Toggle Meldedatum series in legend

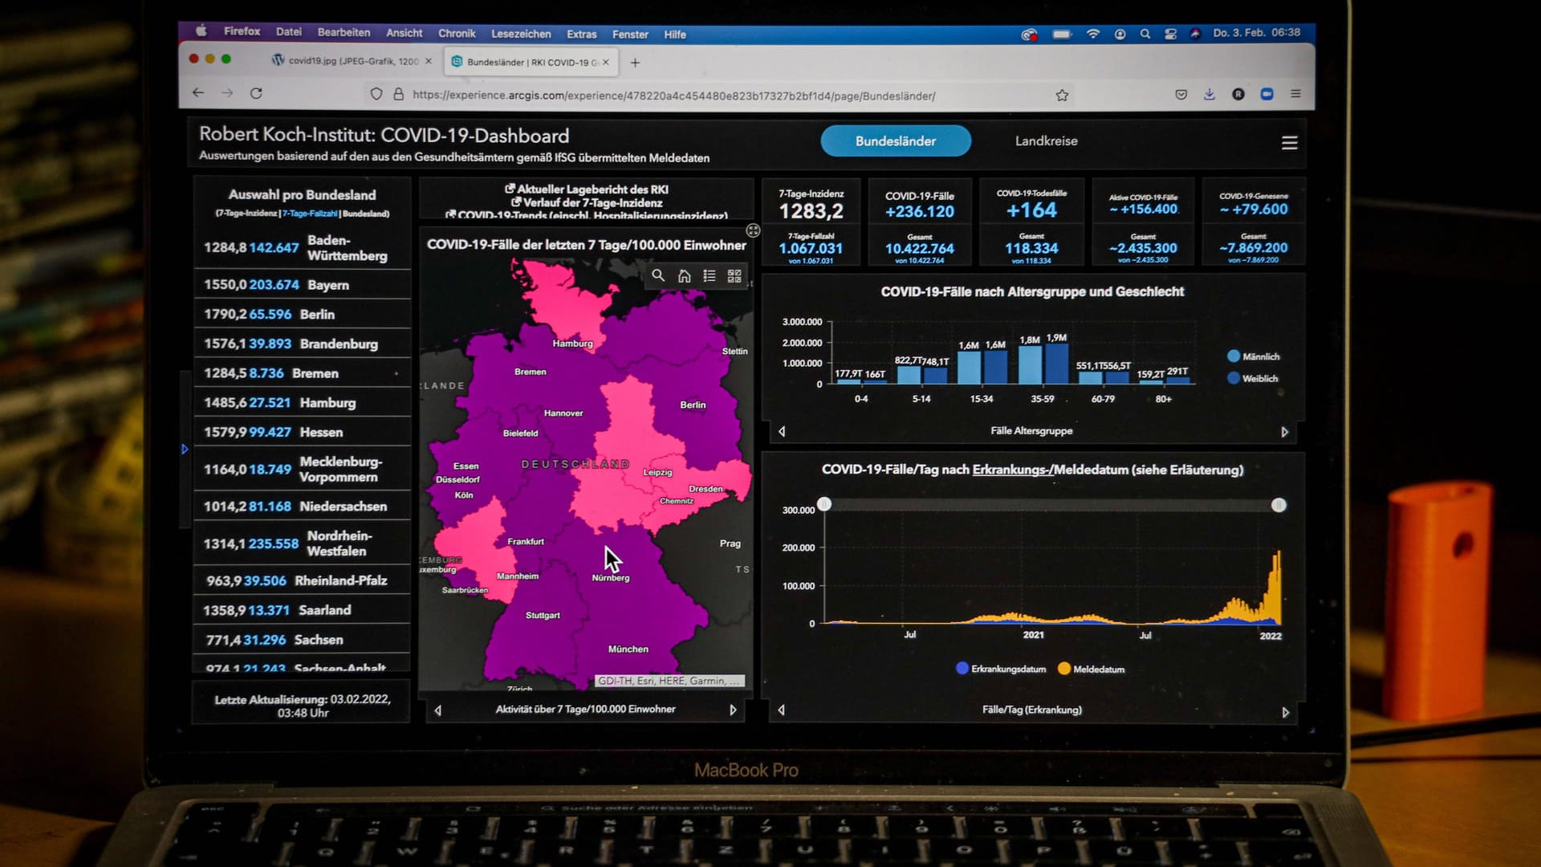1091,669
